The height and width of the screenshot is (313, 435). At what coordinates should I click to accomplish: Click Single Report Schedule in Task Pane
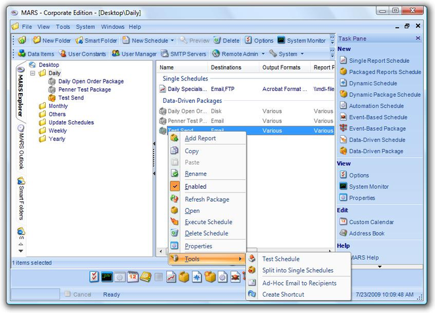coord(375,60)
